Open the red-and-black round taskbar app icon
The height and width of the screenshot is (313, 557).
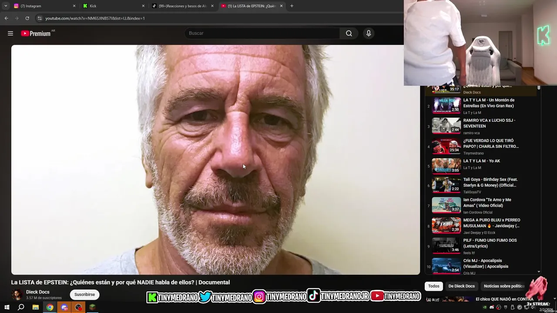click(x=78, y=307)
